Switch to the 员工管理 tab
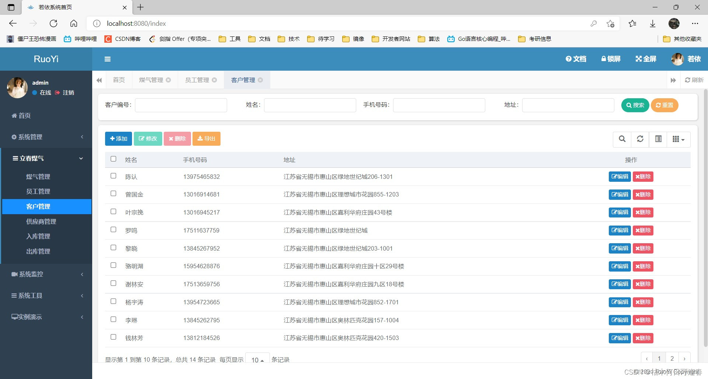 tap(197, 80)
